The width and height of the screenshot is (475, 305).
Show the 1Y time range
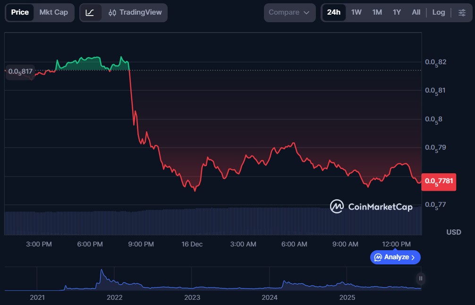click(397, 12)
